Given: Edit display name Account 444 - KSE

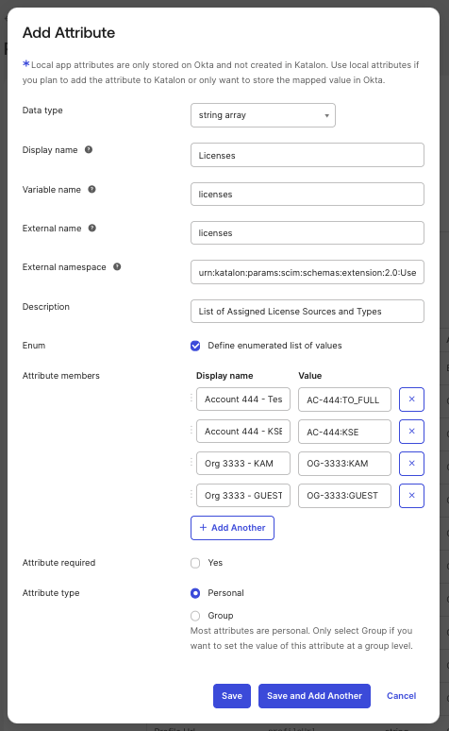Looking at the screenshot, I should click(x=243, y=432).
